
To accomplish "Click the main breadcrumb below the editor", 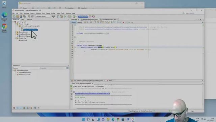I will tap(110, 81).
